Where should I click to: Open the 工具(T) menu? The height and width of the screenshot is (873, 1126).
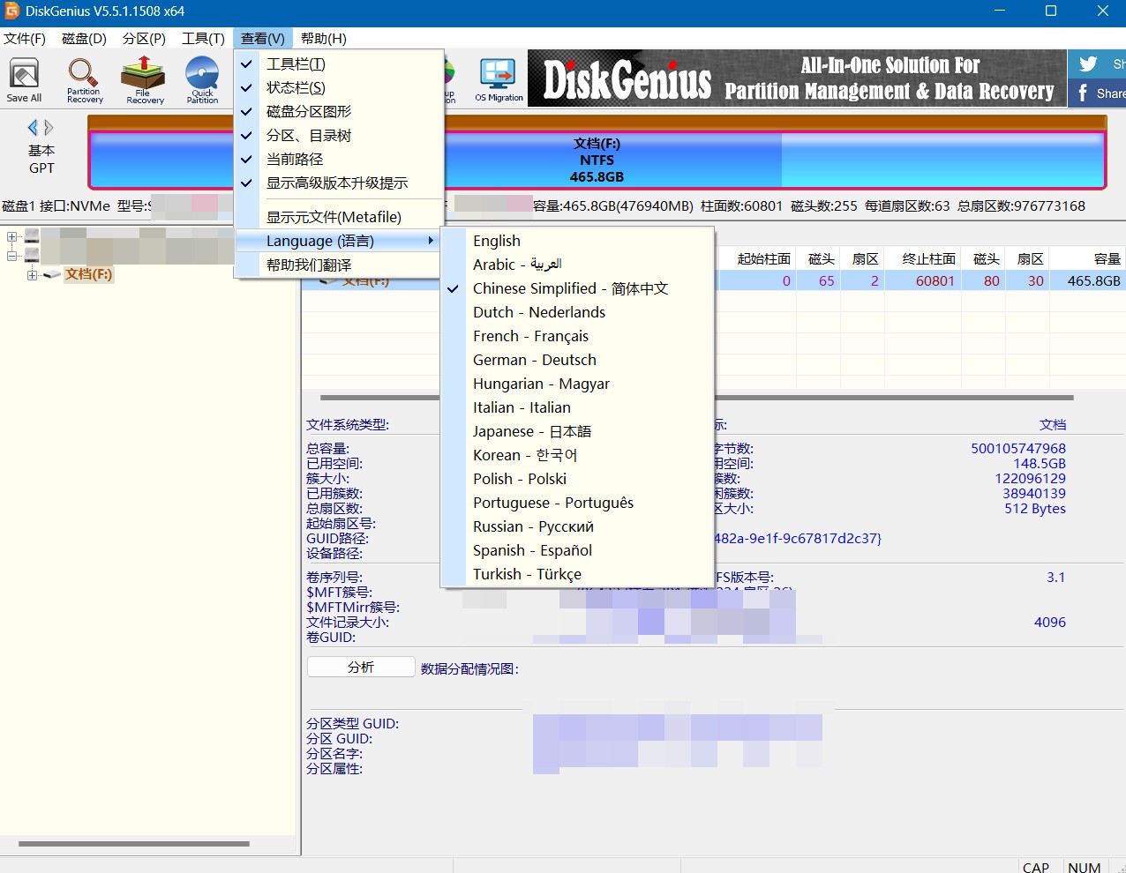(203, 39)
